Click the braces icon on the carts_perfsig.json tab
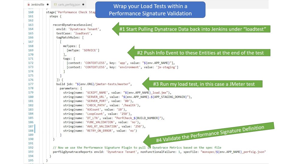The image size is (292, 164). pos(55,5)
